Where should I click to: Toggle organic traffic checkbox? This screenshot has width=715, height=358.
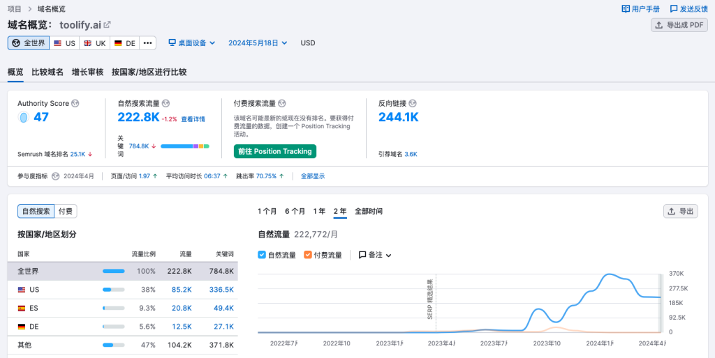tap(262, 255)
